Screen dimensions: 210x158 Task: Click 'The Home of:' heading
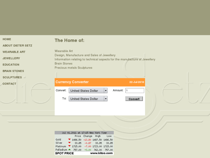[x=70, y=40]
